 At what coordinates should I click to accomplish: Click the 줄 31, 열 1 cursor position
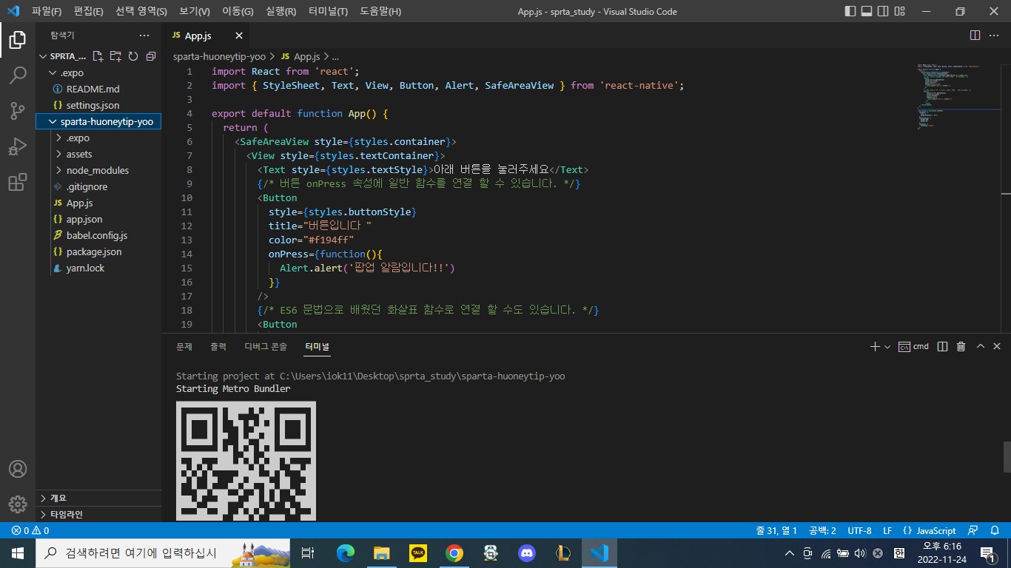pyautogui.click(x=776, y=530)
